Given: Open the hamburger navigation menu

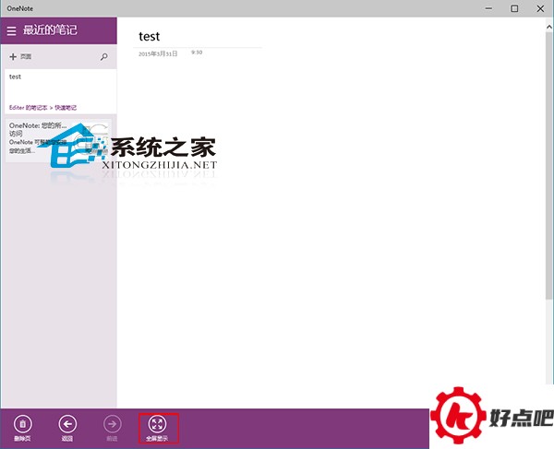Looking at the screenshot, I should (x=11, y=31).
